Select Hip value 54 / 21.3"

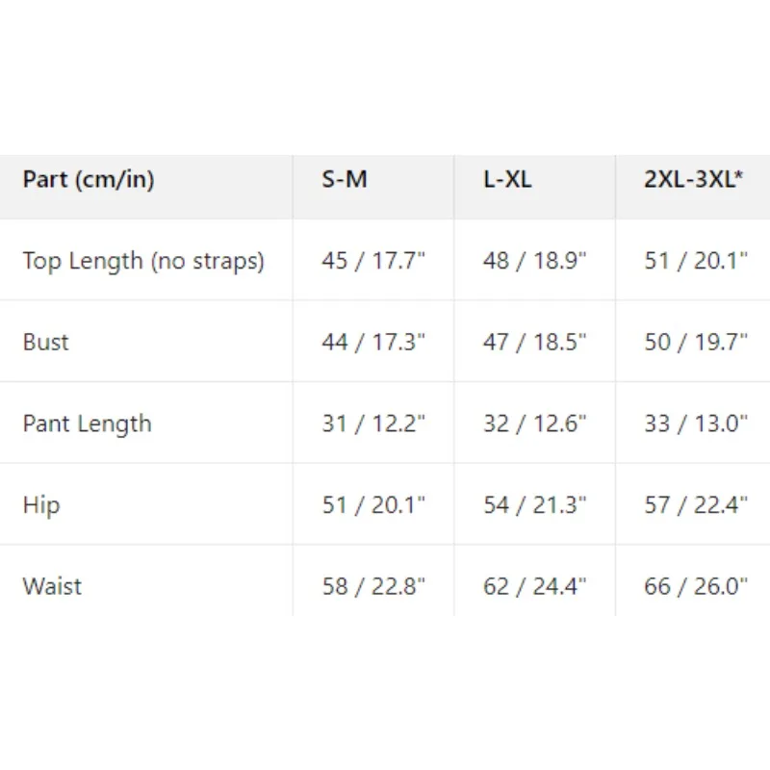click(x=534, y=505)
